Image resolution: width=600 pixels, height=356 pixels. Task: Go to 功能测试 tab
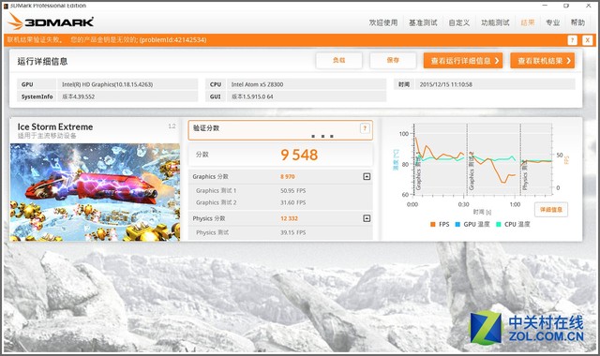coord(495,22)
